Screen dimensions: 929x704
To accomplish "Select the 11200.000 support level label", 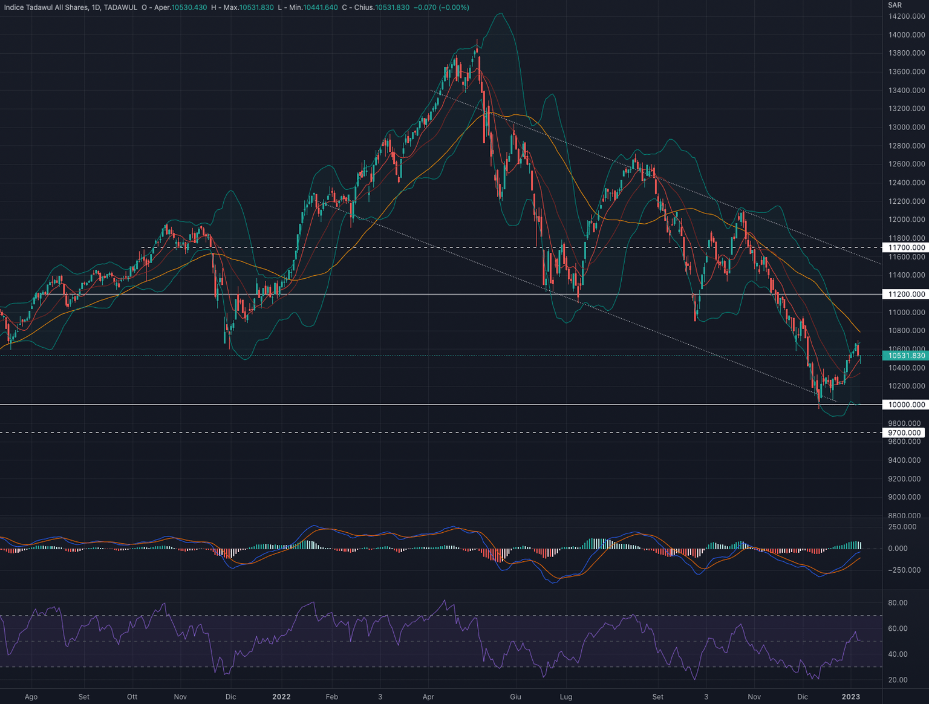I will (906, 295).
